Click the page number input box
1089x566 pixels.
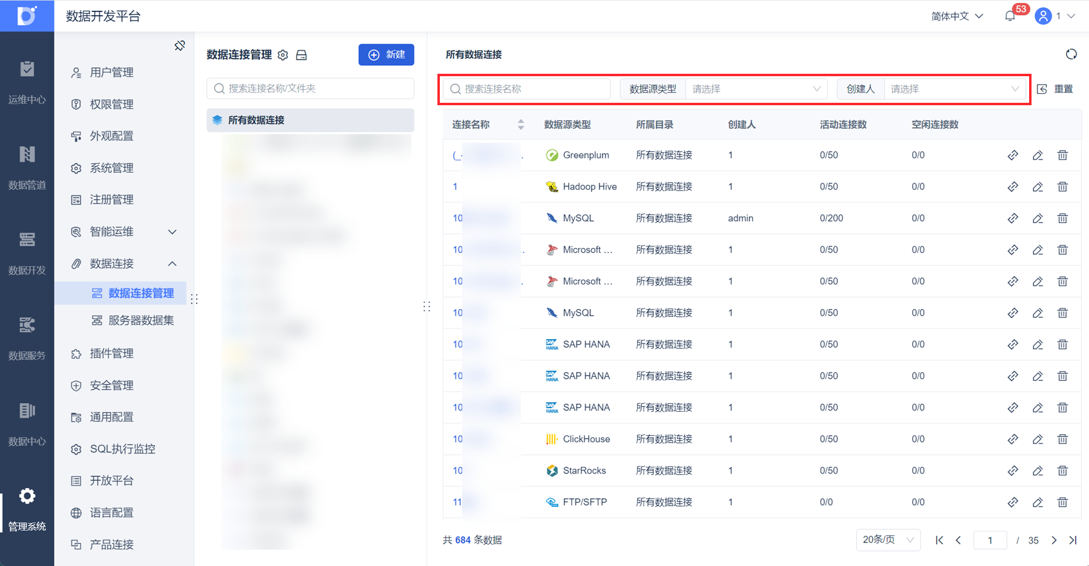tap(990, 540)
